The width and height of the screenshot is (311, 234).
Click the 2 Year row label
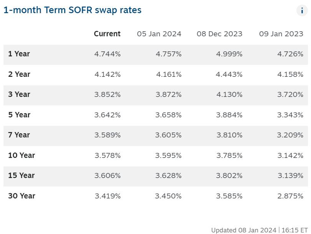point(19,74)
